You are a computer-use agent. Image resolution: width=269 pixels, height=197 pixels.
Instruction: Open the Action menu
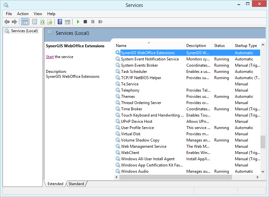click(x=23, y=14)
